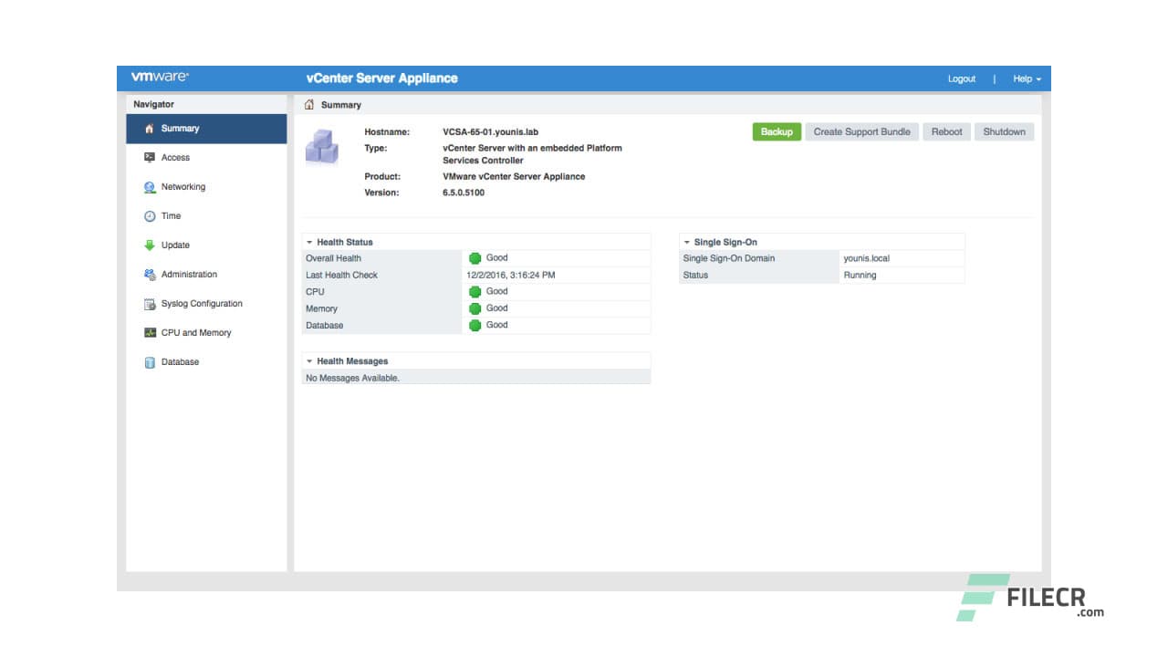
Task: Collapse the Health Messages panel
Action: click(309, 360)
